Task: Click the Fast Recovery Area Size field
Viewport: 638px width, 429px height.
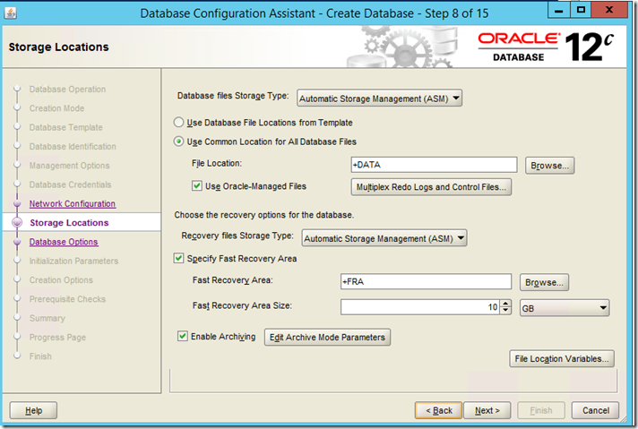Action: 420,307
